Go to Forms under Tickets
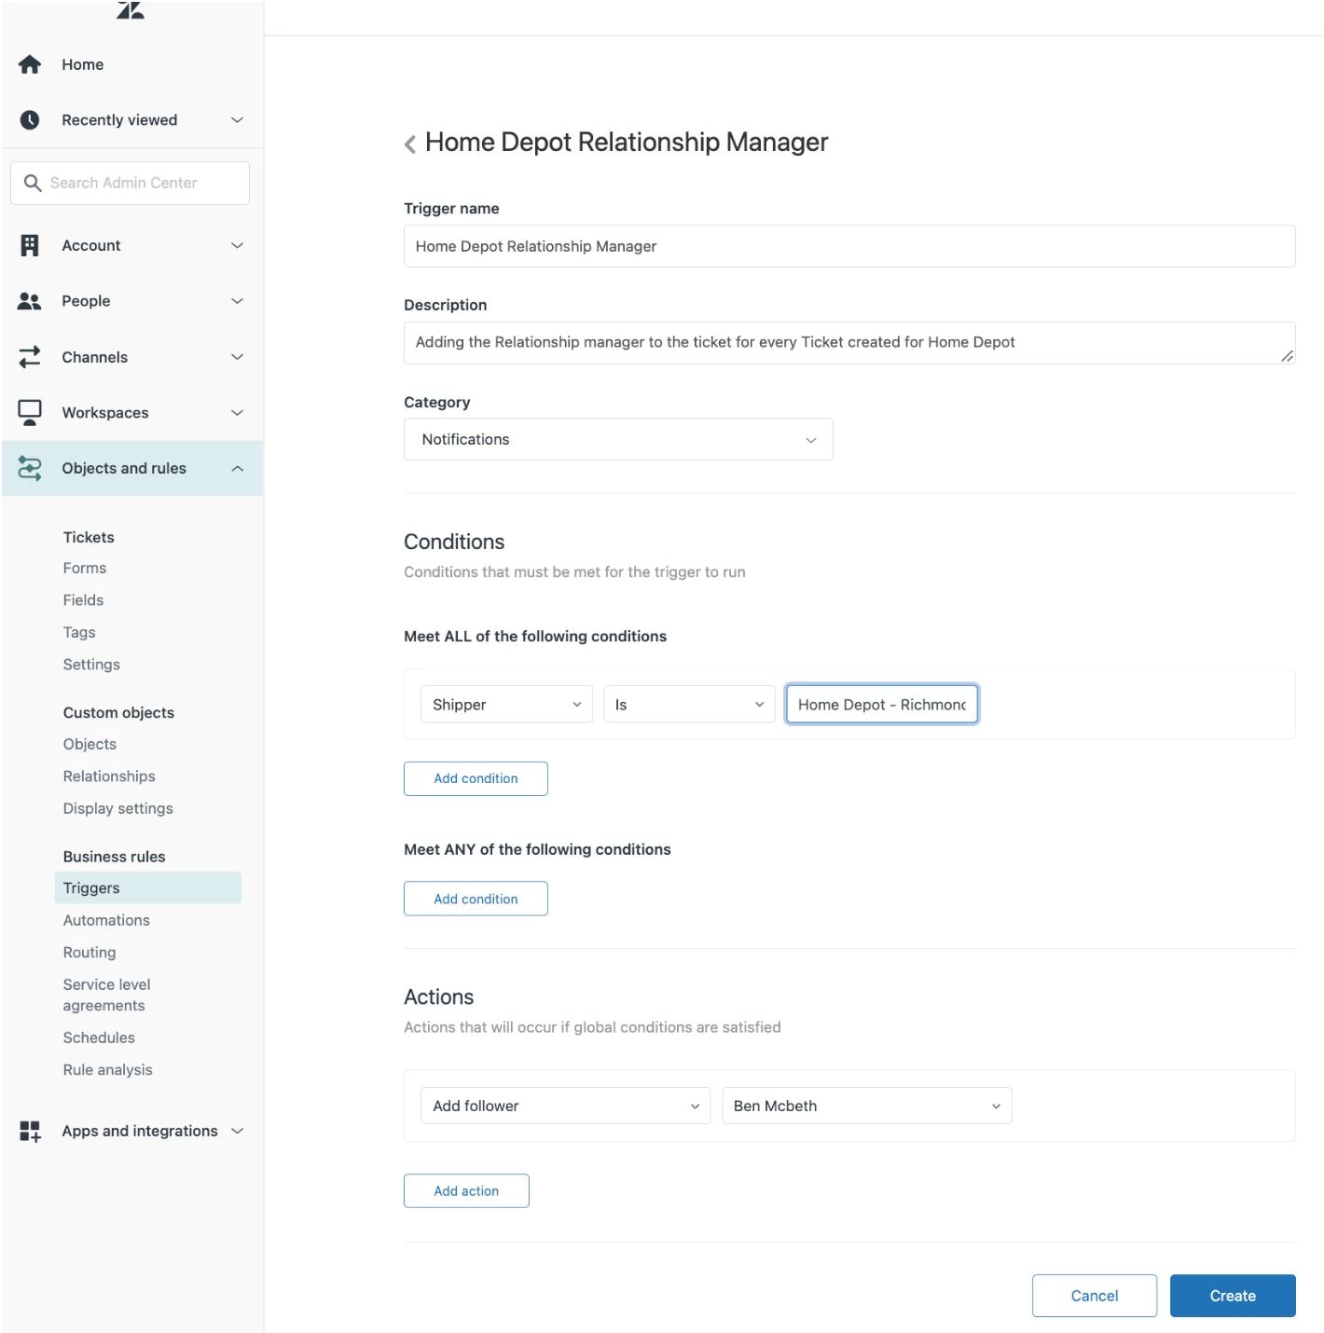 click(85, 568)
